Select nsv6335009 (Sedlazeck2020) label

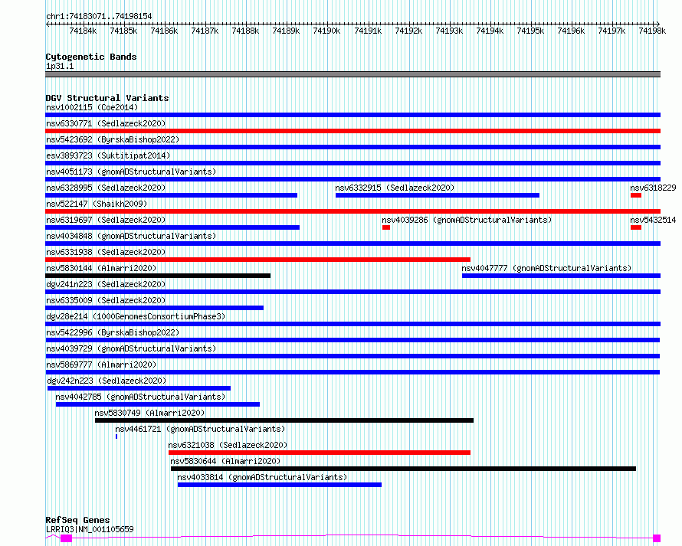coord(106,300)
